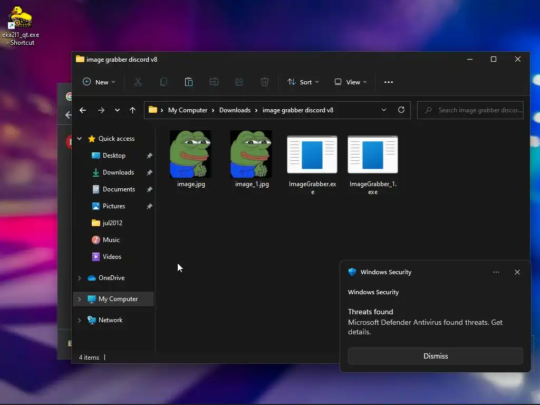Select Quick access in sidebar

[116, 139]
